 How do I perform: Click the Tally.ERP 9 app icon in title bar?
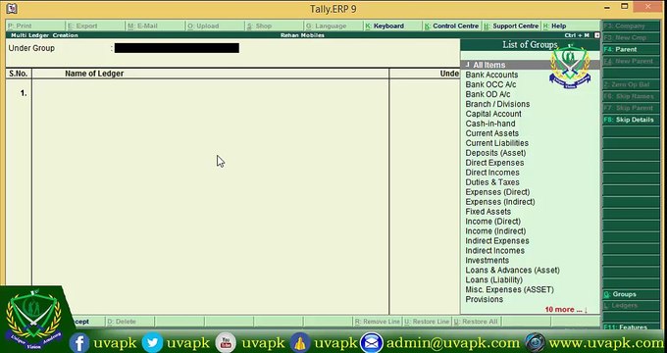click(x=12, y=8)
